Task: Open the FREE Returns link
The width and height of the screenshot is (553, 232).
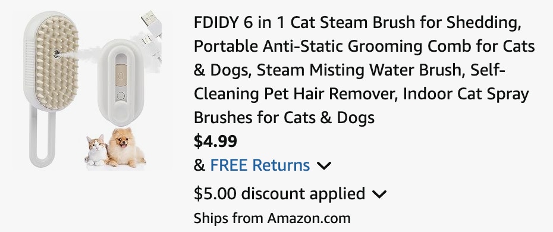Action: pos(260,165)
